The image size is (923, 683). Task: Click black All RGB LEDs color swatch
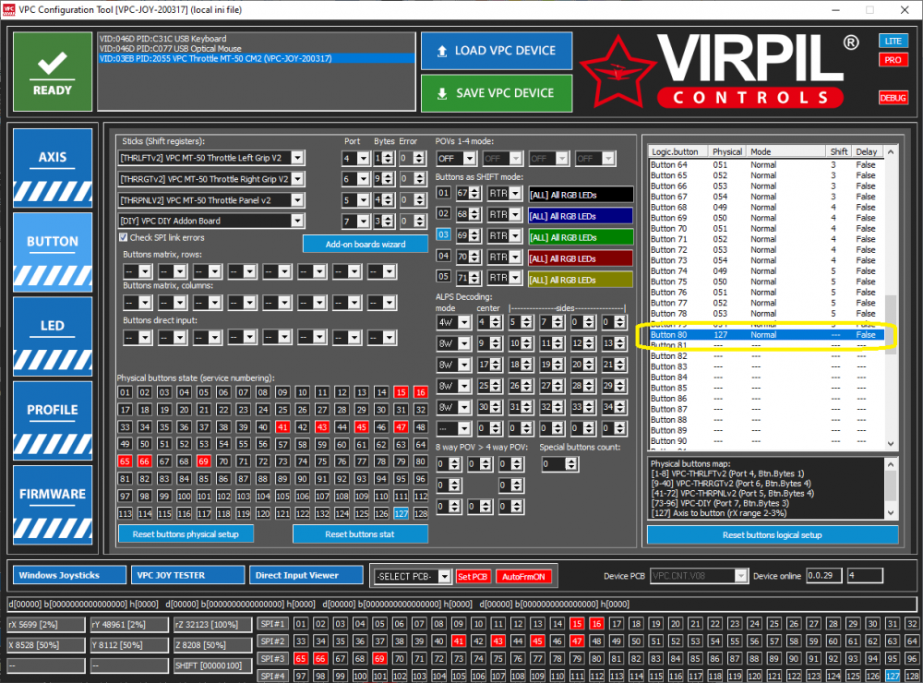[581, 195]
